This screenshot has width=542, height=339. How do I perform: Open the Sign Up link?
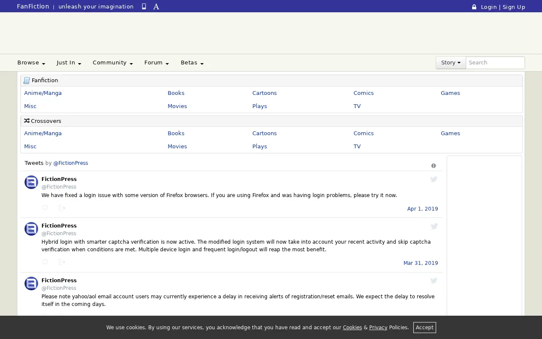coord(514,7)
